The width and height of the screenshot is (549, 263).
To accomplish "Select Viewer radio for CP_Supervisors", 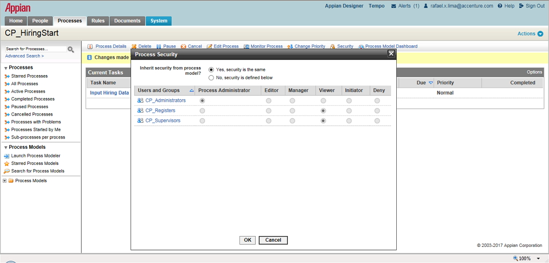I will tap(323, 121).
